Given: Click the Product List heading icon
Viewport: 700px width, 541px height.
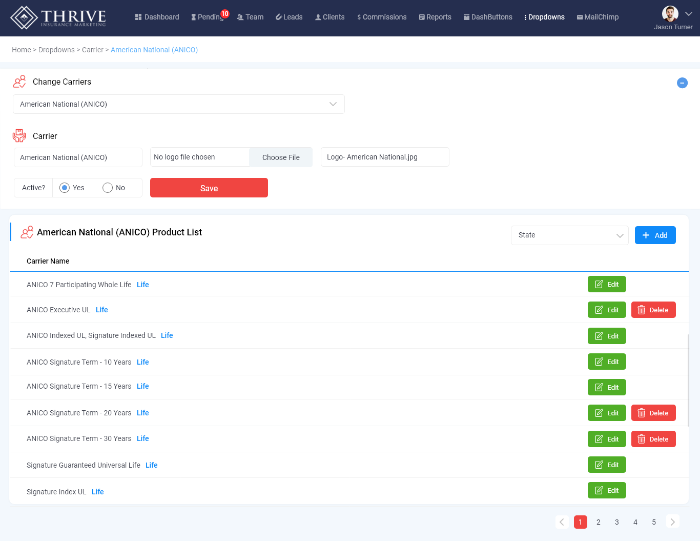Looking at the screenshot, I should 27,232.
